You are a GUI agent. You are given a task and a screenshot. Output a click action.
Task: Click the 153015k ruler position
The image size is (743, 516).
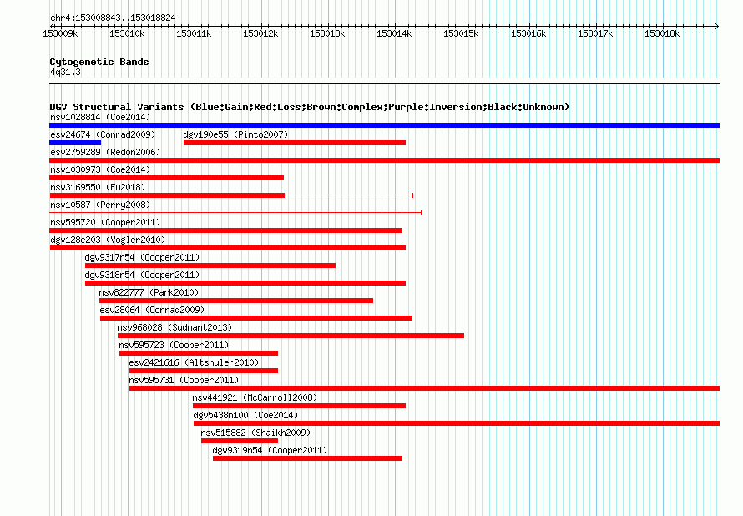pos(461,33)
